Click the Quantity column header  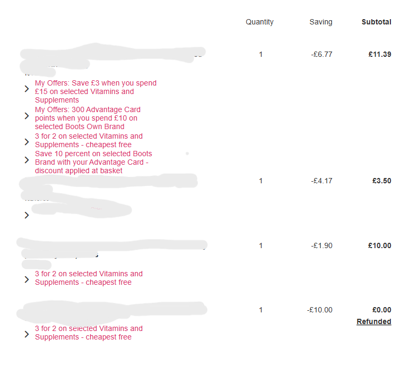click(259, 22)
